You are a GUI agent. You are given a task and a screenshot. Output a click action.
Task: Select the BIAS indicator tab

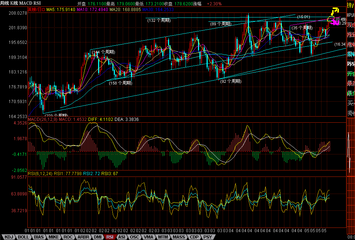pyautogui.click(x=39, y=237)
